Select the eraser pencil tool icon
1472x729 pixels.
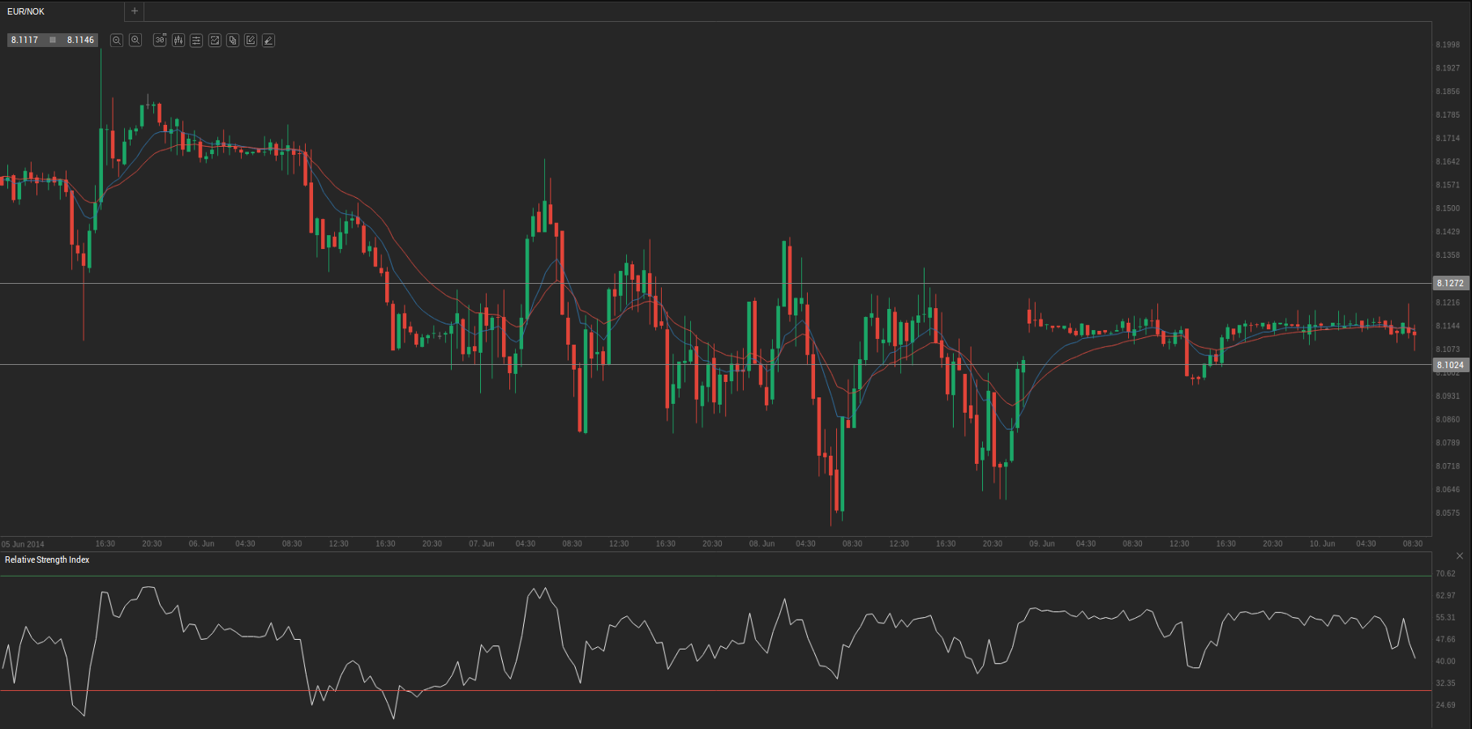(x=268, y=40)
